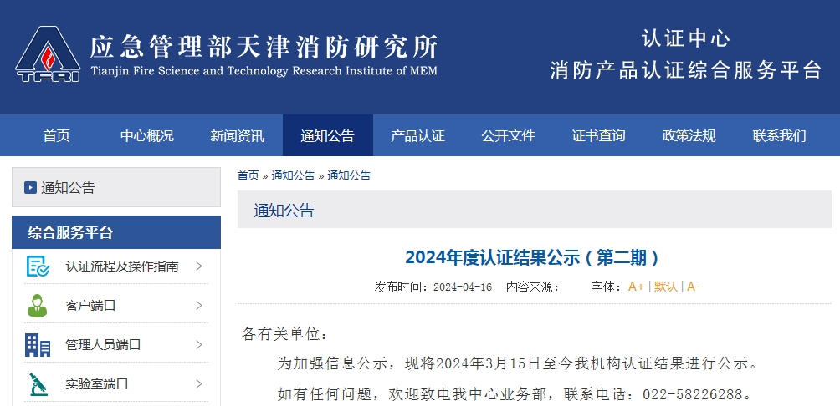Image resolution: width=840 pixels, height=406 pixels.
Task: Expand the 管理人员端口 chevron arrow
Action: coord(199,344)
